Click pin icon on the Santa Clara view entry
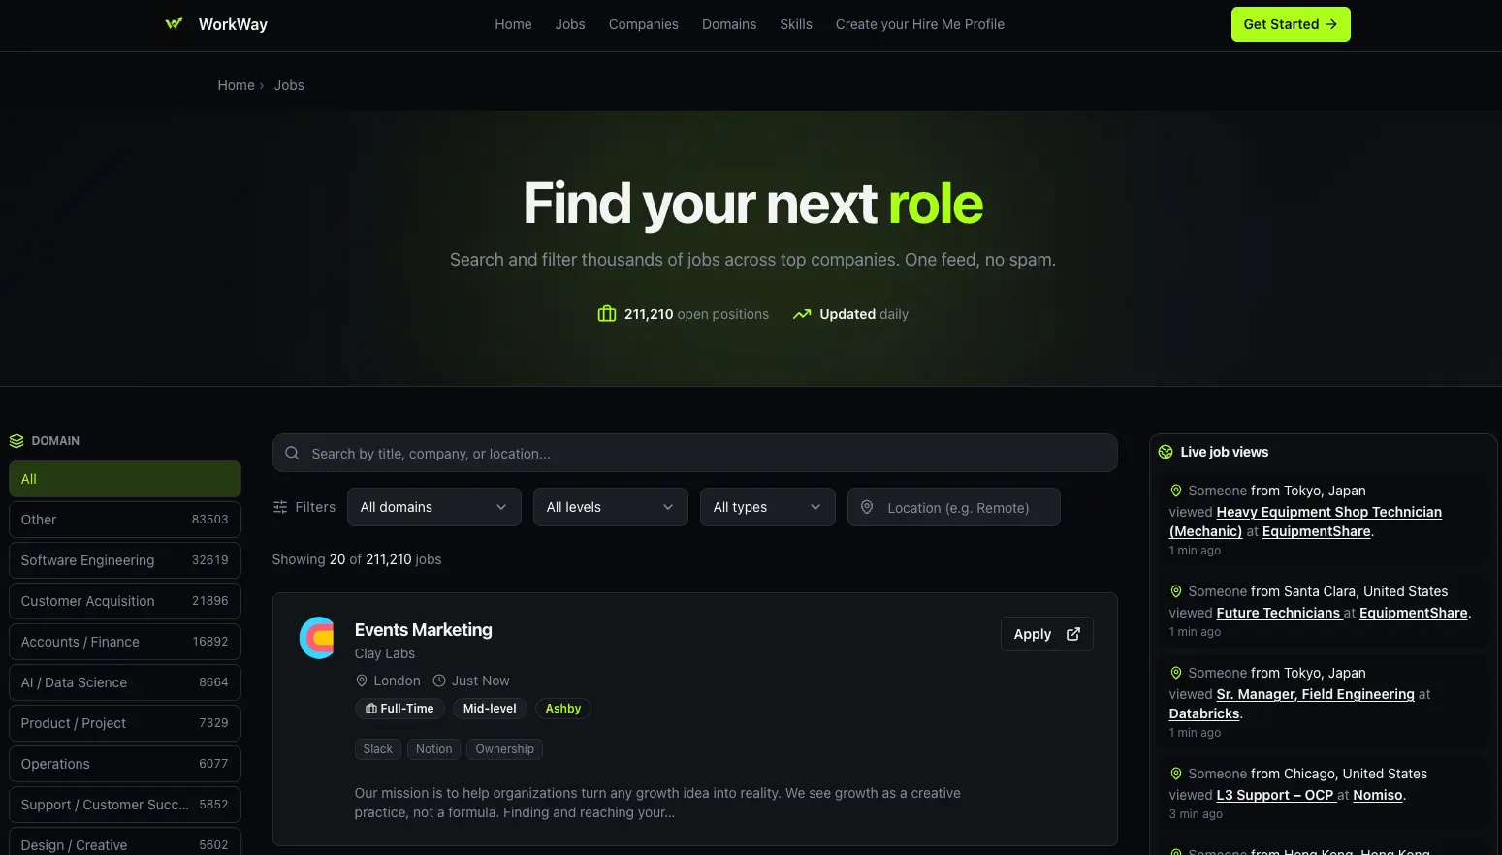This screenshot has height=855, width=1502. point(1176,591)
